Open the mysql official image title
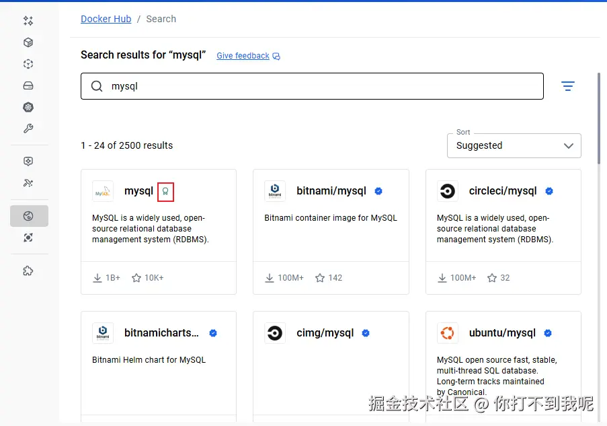The height and width of the screenshot is (426, 607). click(x=139, y=191)
